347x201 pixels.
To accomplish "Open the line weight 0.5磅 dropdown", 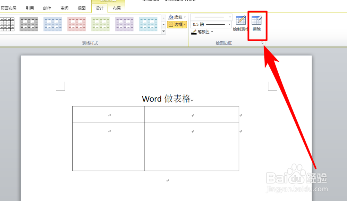I will pos(229,24).
